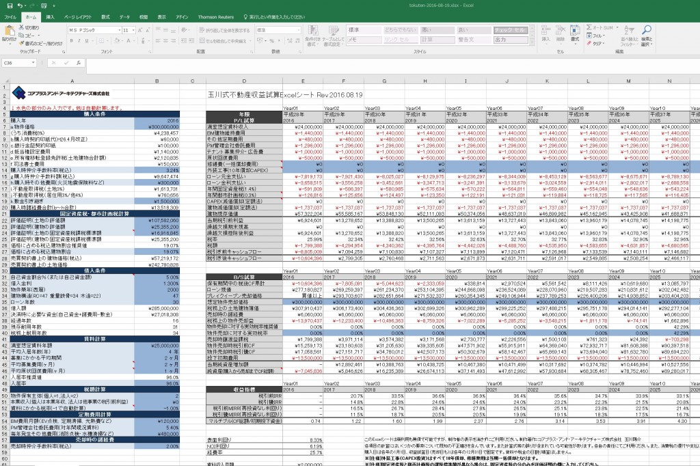700x466 pixels.
Task: Apply percent style with % icon
Action: coord(271,40)
